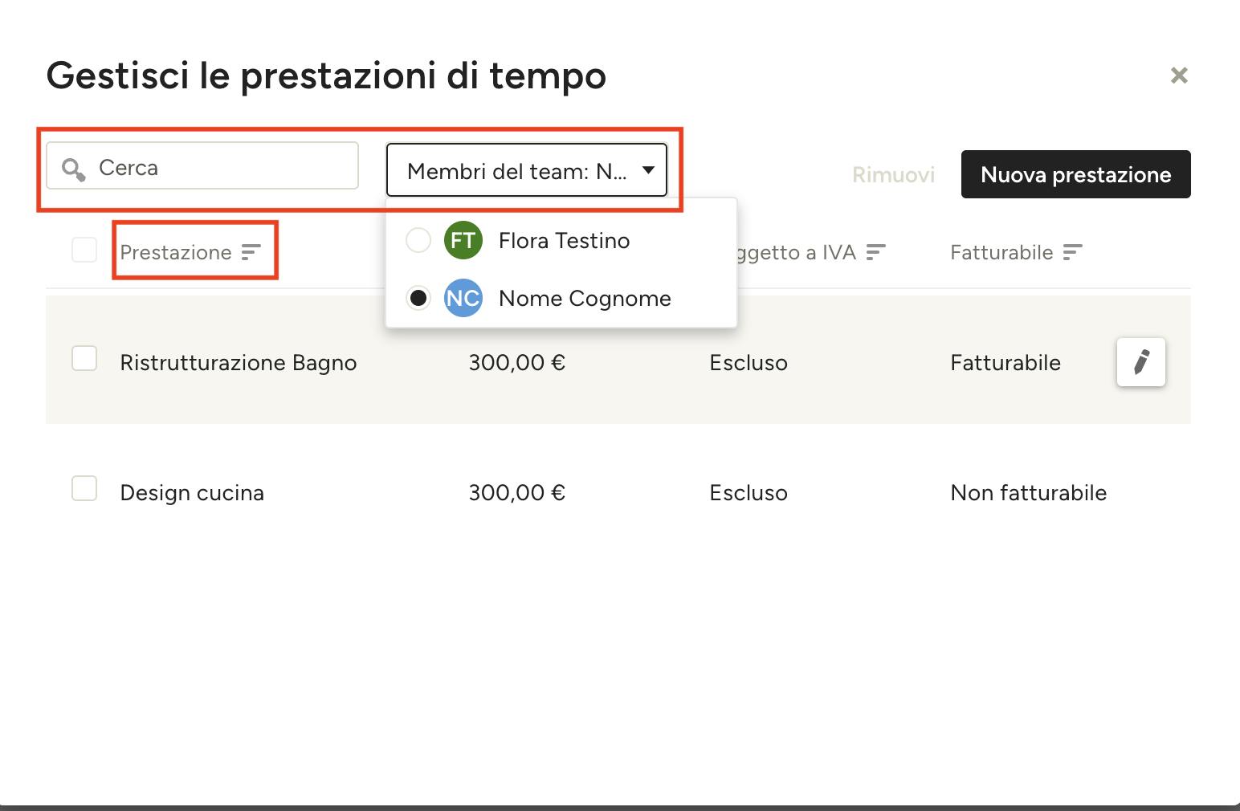Click the 300,00 € of Ristrutturazione Bagno
1240x811 pixels.
517,363
